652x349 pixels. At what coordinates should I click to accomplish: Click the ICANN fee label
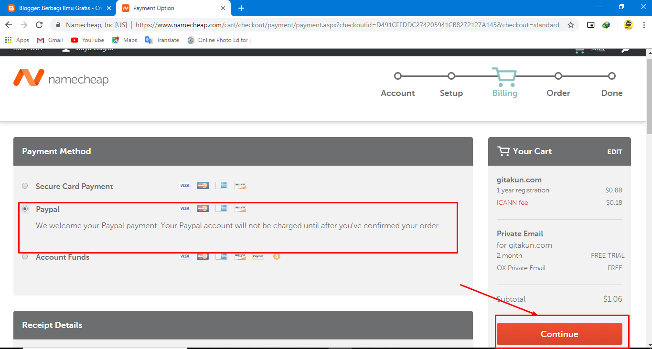513,202
